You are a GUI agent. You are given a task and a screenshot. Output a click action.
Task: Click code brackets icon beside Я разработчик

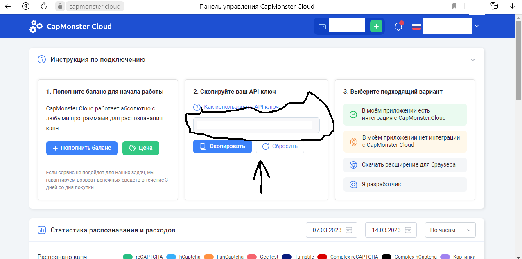point(353,185)
